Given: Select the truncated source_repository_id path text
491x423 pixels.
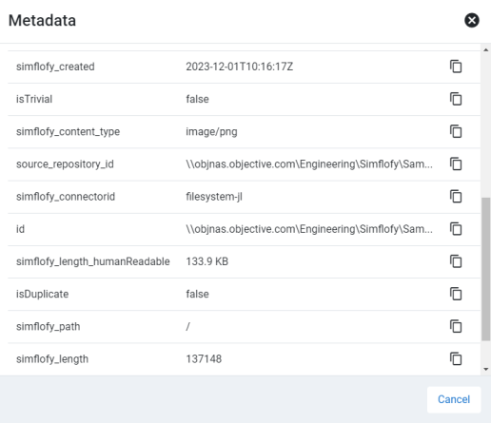Looking at the screenshot, I should coord(309,164).
